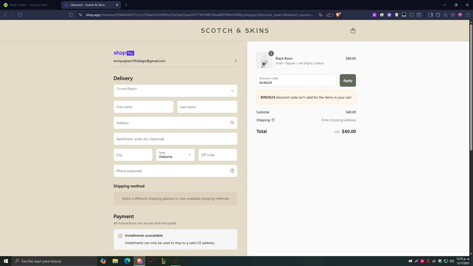Toggle the browser sidebar panel icon
The image size is (473, 266).
click(430, 15)
